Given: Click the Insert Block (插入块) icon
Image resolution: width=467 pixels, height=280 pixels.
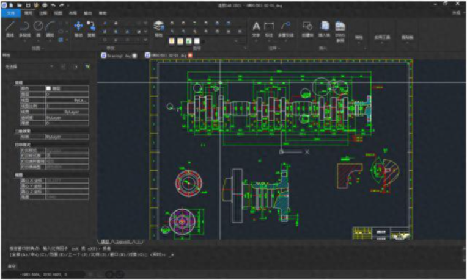Looking at the screenshot, I should tap(325, 27).
